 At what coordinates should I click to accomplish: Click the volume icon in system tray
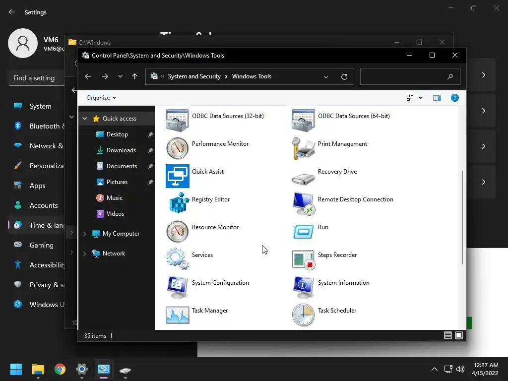pyautogui.click(x=460, y=369)
